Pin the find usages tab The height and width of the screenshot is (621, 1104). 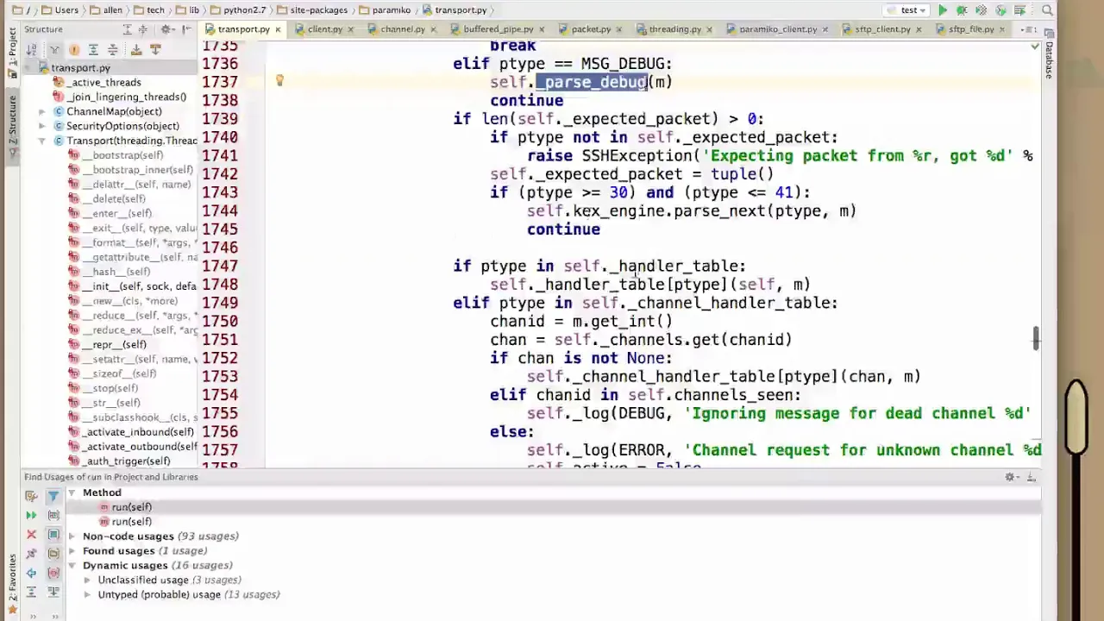(31, 554)
